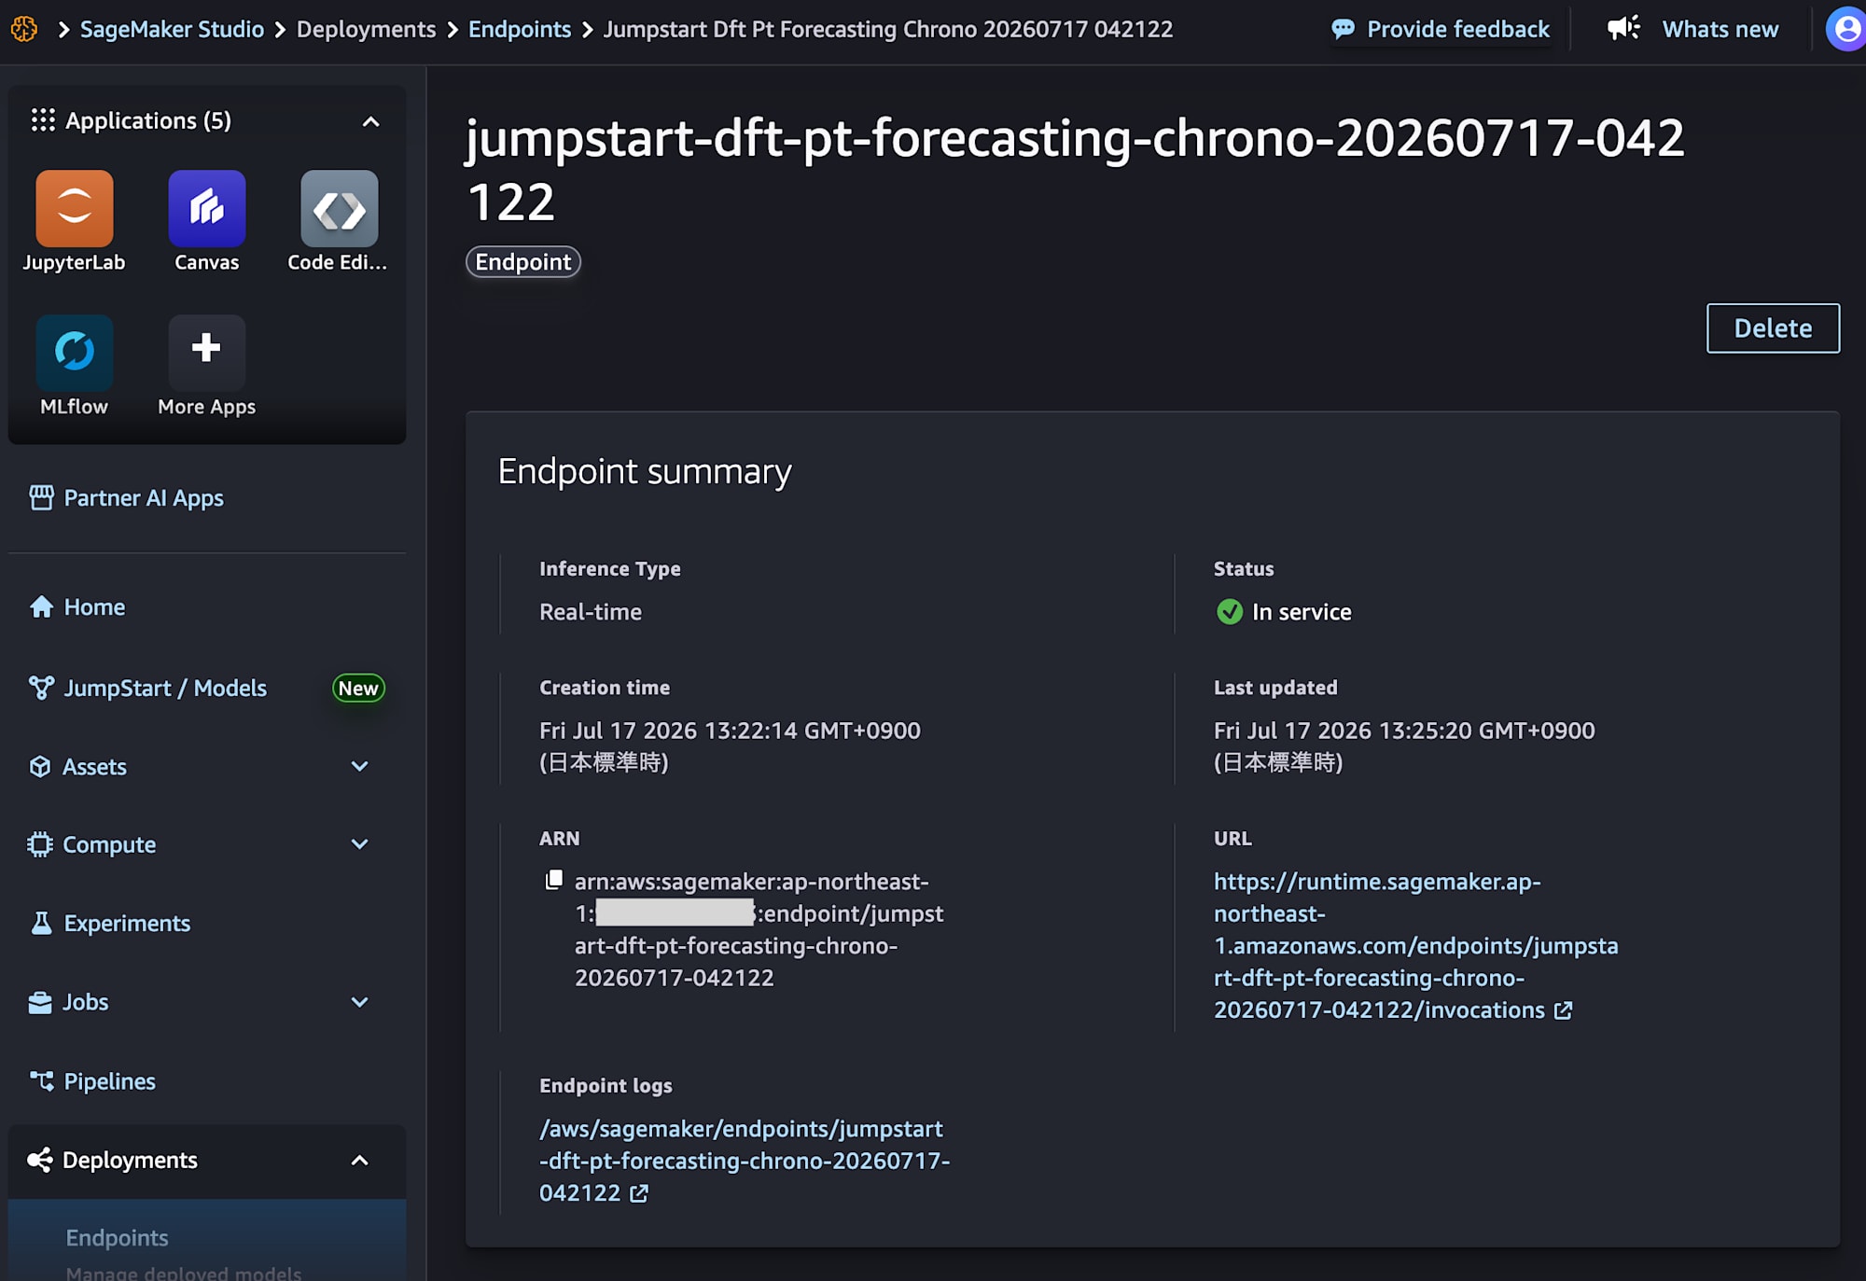This screenshot has width=1866, height=1281.
Task: Click the 'Real-time' inference type value
Action: [x=591, y=612]
